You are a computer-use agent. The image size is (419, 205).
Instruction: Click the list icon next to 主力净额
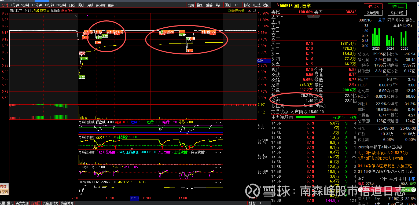[291, 117]
